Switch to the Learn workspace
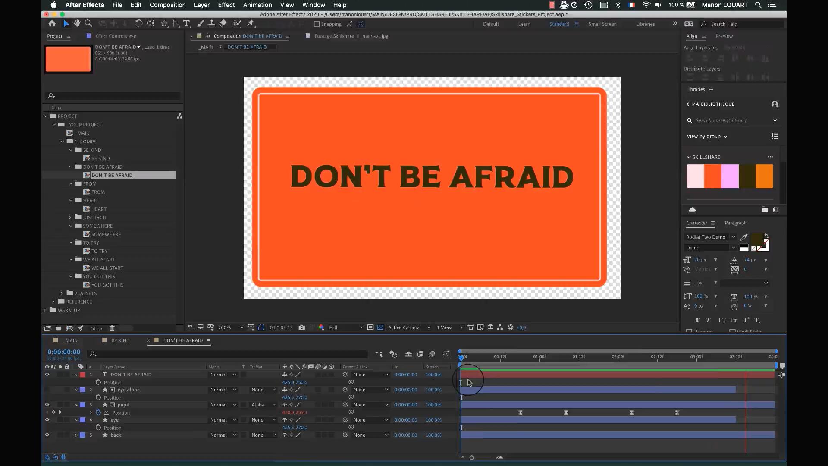 point(524,24)
